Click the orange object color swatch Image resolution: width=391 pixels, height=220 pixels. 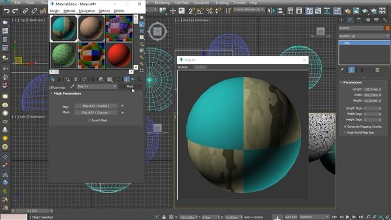pos(387,28)
